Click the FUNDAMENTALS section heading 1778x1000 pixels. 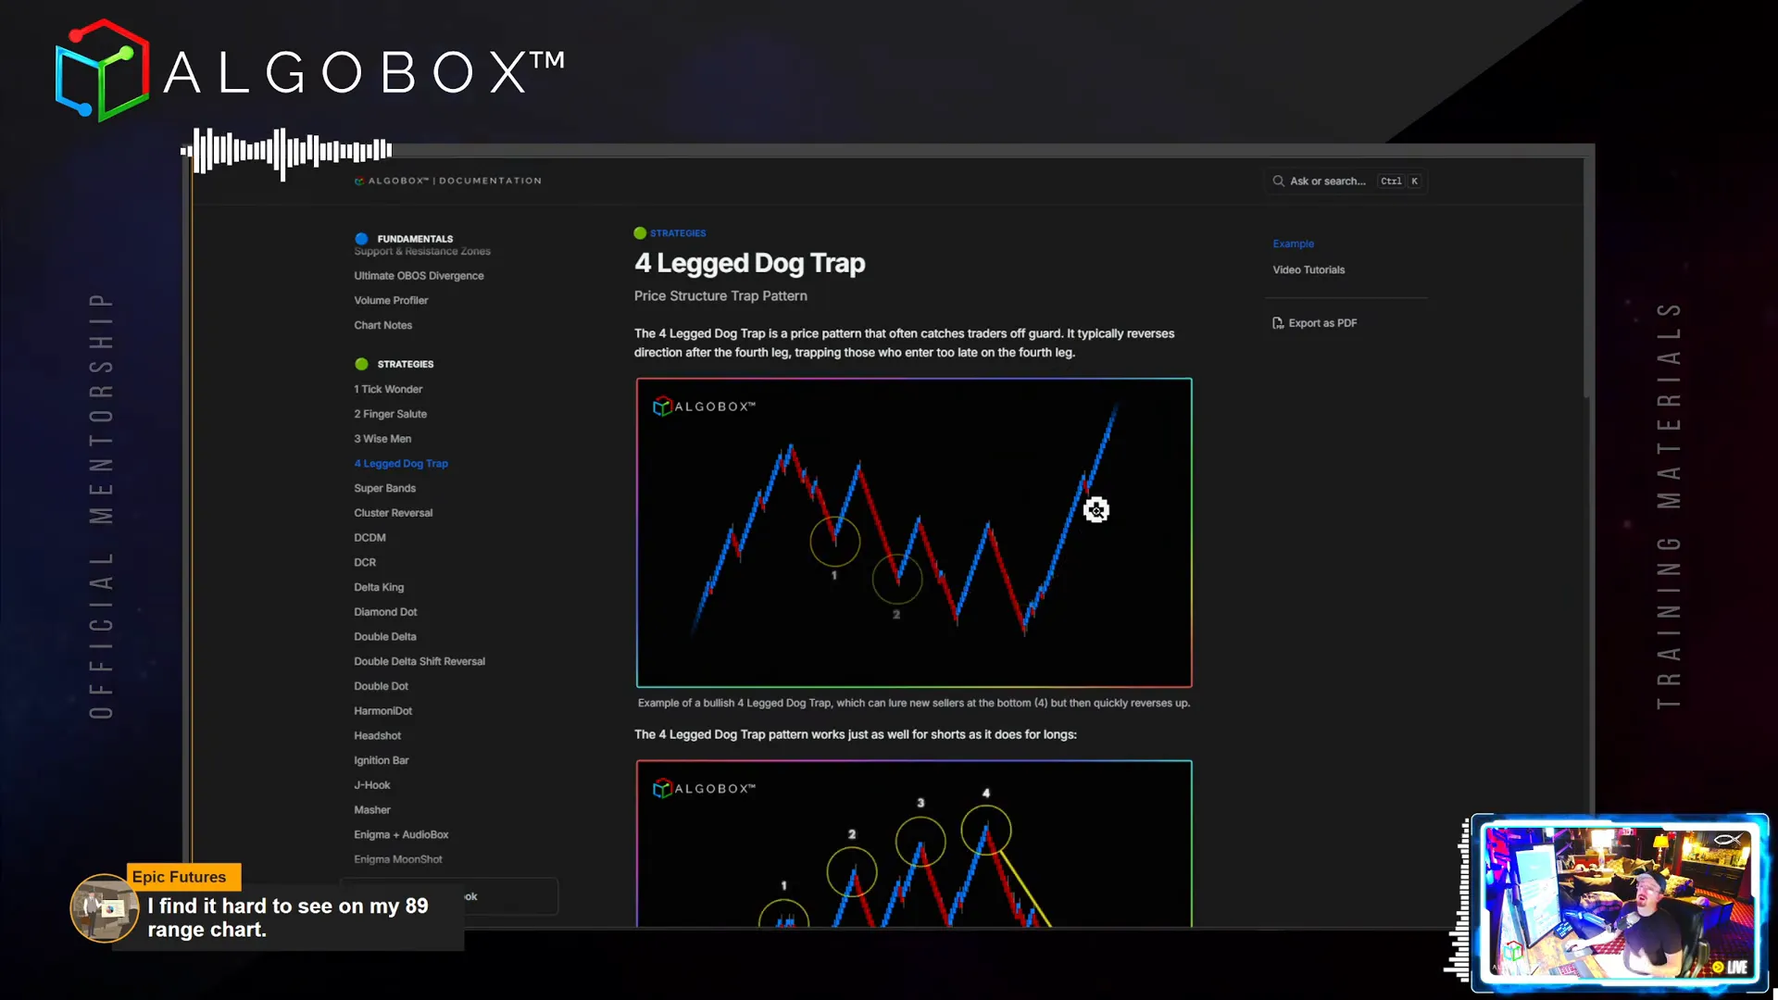click(x=415, y=239)
